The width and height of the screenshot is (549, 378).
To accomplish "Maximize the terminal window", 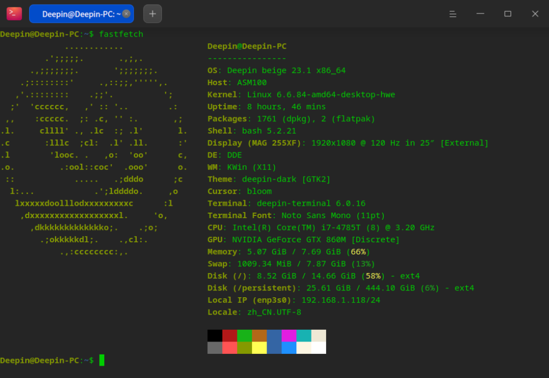I will pos(508,13).
